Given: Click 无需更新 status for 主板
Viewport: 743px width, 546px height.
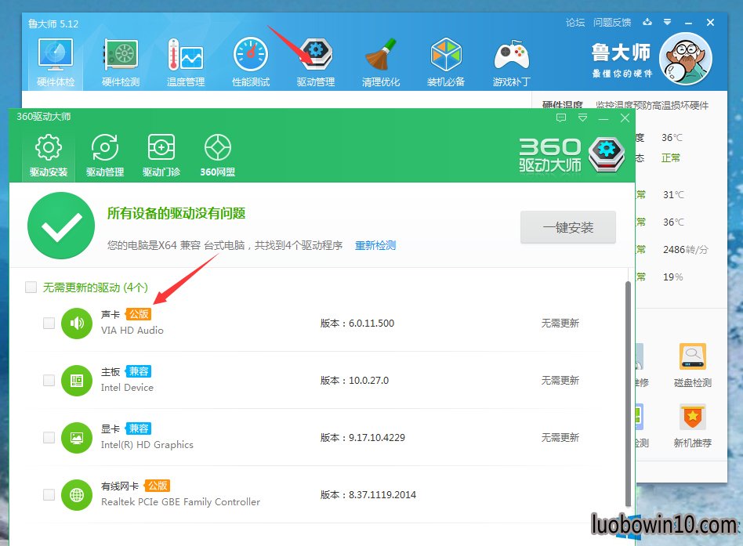Looking at the screenshot, I should pyautogui.click(x=560, y=380).
